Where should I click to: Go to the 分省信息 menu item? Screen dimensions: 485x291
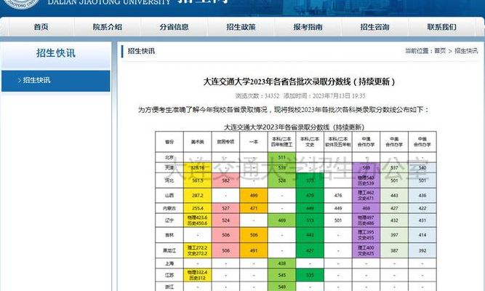[174, 27]
